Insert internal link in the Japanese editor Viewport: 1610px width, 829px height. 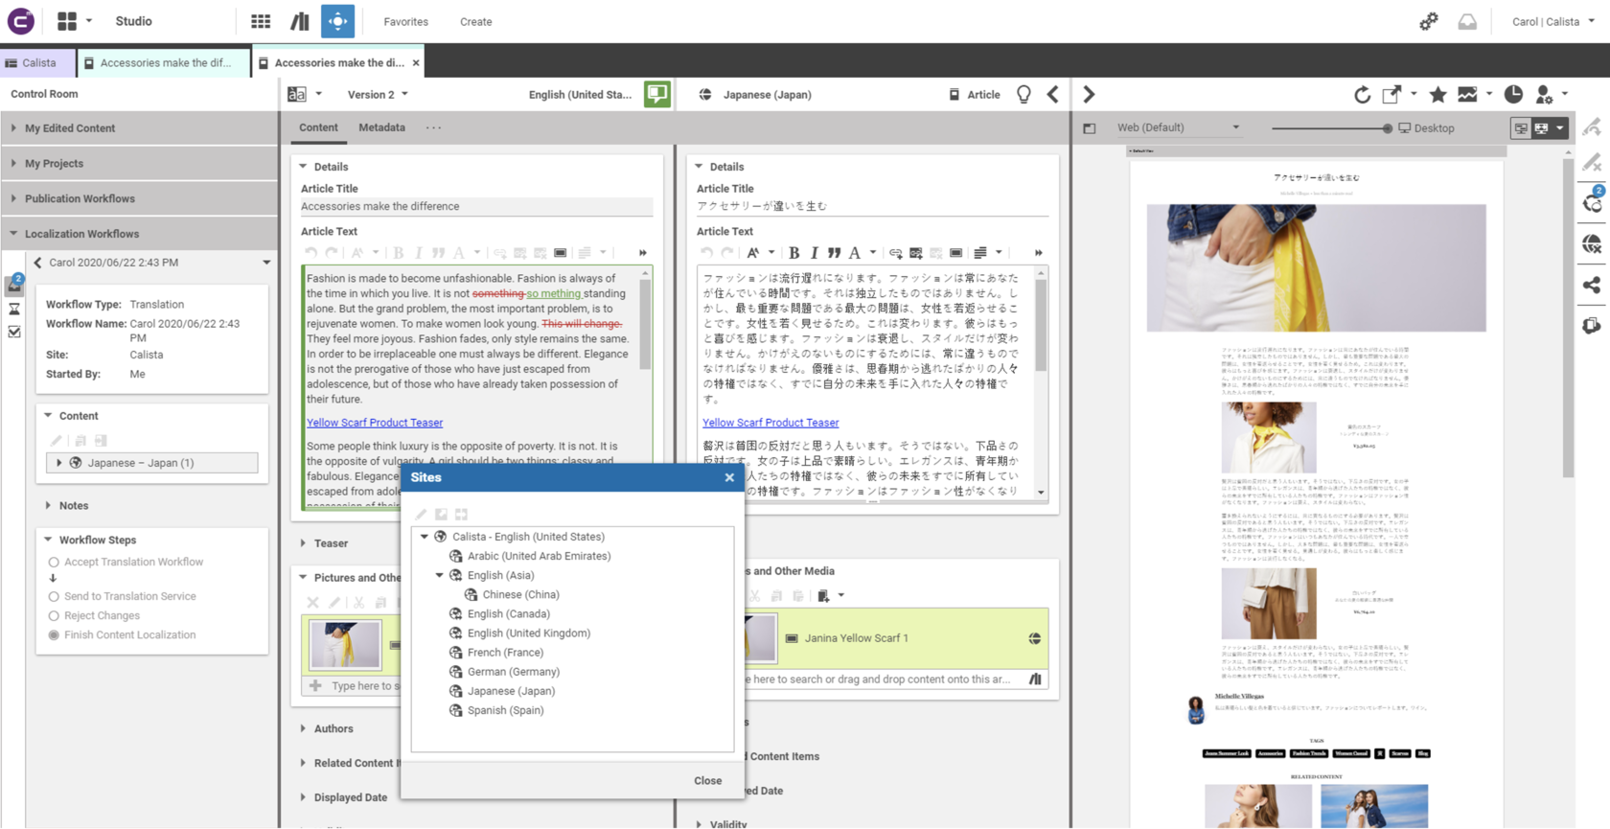coord(895,253)
